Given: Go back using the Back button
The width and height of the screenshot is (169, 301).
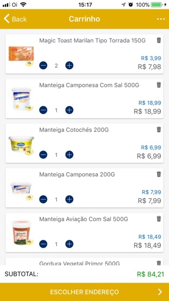Looking at the screenshot, I should pyautogui.click(x=15, y=19).
